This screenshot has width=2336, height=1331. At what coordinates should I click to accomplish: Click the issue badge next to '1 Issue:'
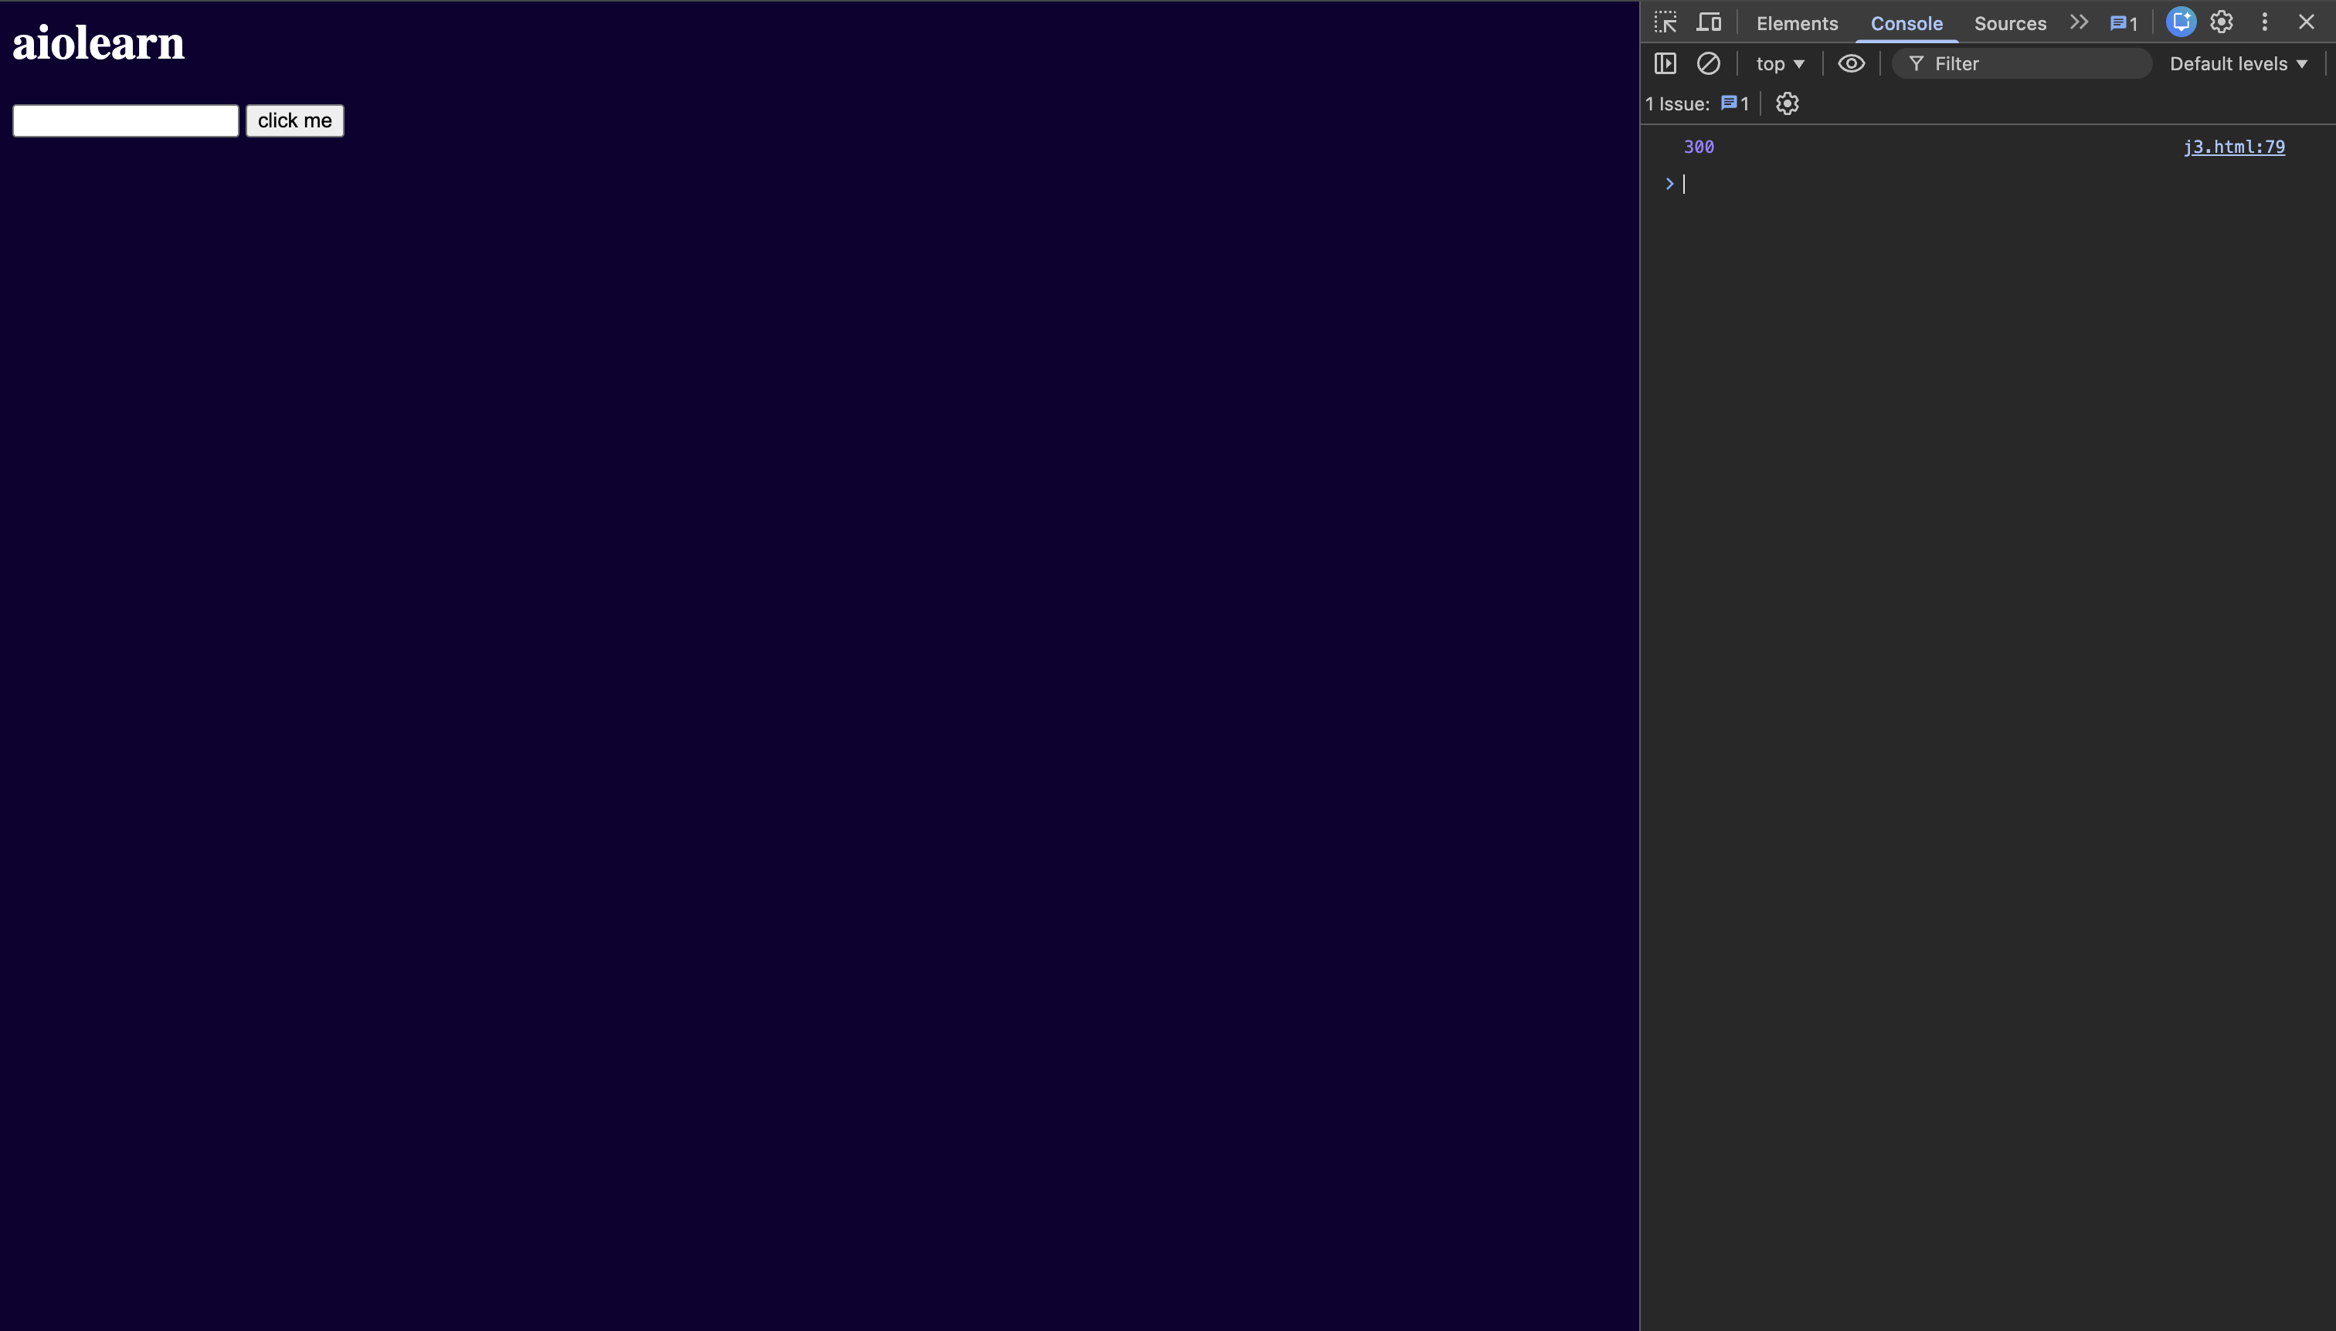(x=1734, y=103)
